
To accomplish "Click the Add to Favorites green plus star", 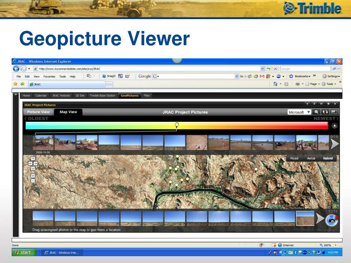I will tap(22, 84).
